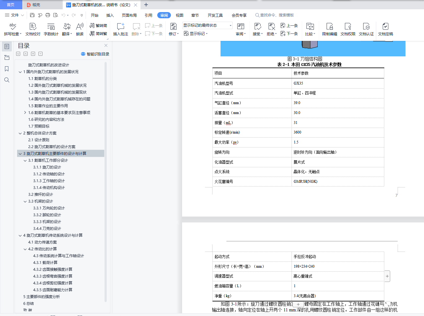
Task: Switch to the 章节 ribbon tab
Action: point(195,15)
